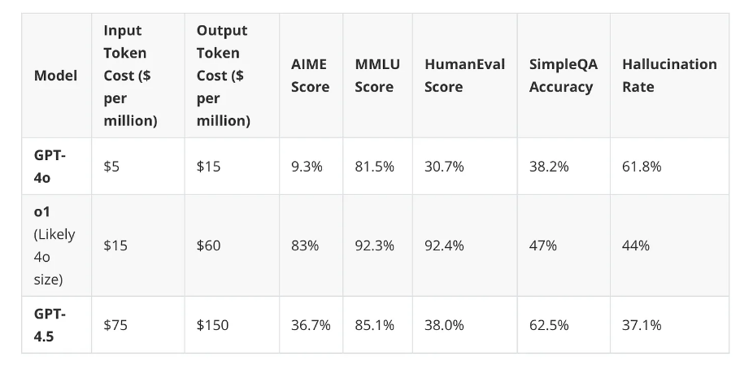Click the SimpleQA Accuracy header

[563, 76]
